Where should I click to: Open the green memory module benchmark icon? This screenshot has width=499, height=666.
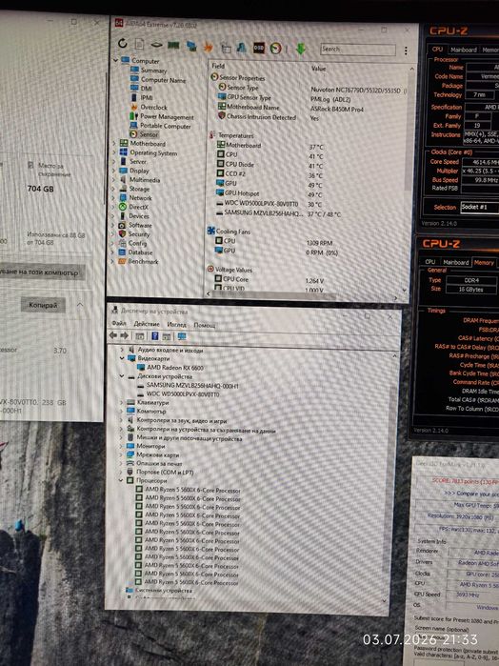[x=173, y=45]
